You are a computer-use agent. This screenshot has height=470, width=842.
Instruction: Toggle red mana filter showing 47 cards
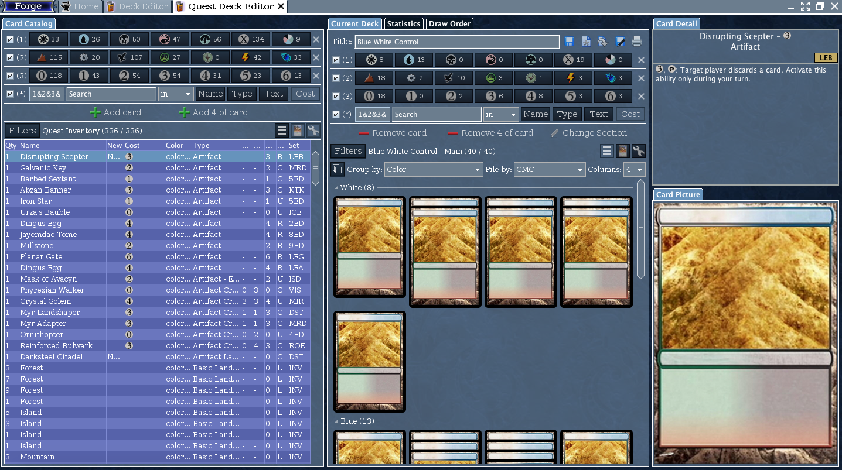tap(169, 40)
